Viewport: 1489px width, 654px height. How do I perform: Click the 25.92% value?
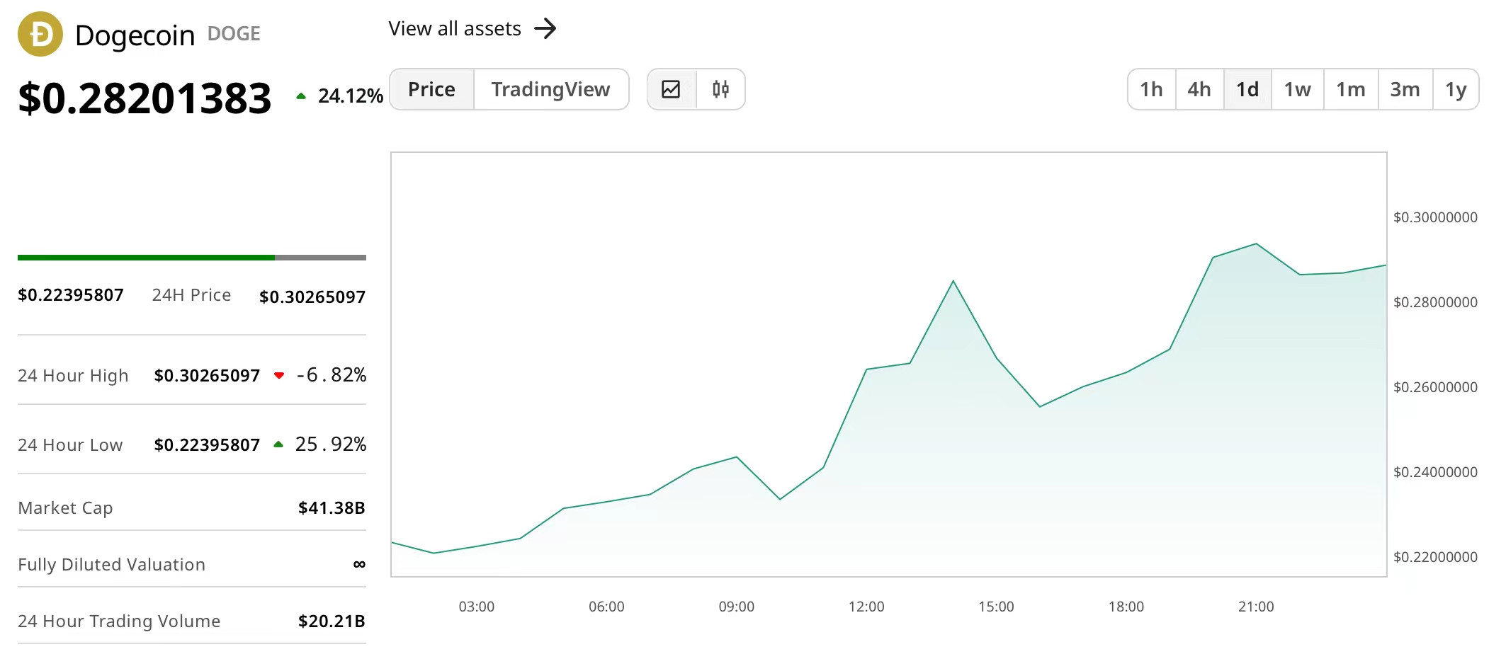point(331,444)
